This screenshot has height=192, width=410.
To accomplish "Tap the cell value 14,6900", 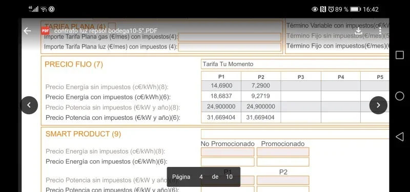I will point(221,86).
